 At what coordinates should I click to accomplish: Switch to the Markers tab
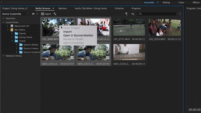tap(63, 9)
